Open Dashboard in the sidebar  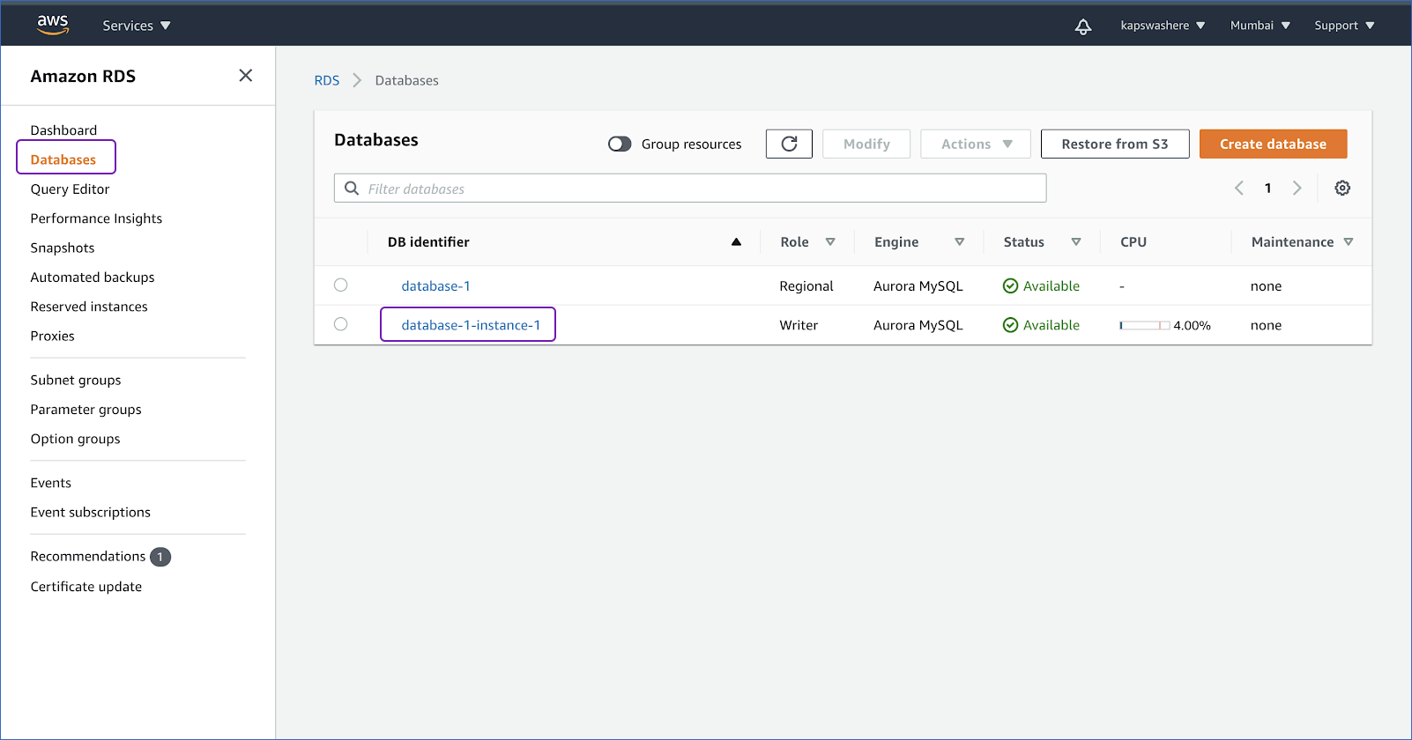(x=63, y=130)
